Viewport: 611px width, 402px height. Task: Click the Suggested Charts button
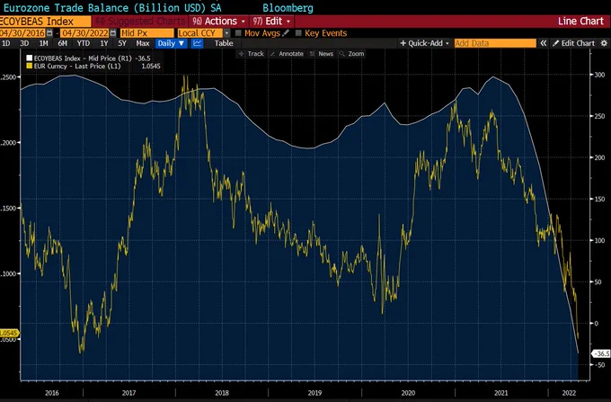click(x=140, y=21)
